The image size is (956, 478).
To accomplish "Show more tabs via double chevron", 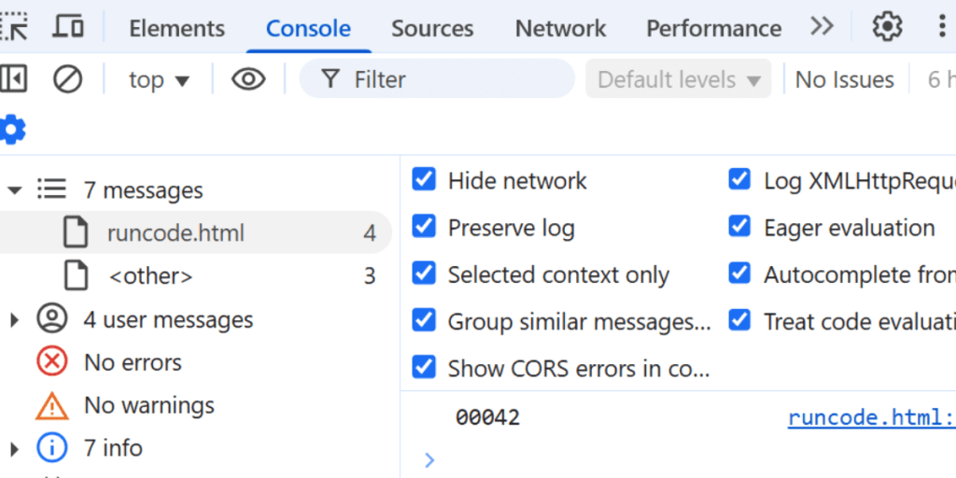I will [822, 27].
